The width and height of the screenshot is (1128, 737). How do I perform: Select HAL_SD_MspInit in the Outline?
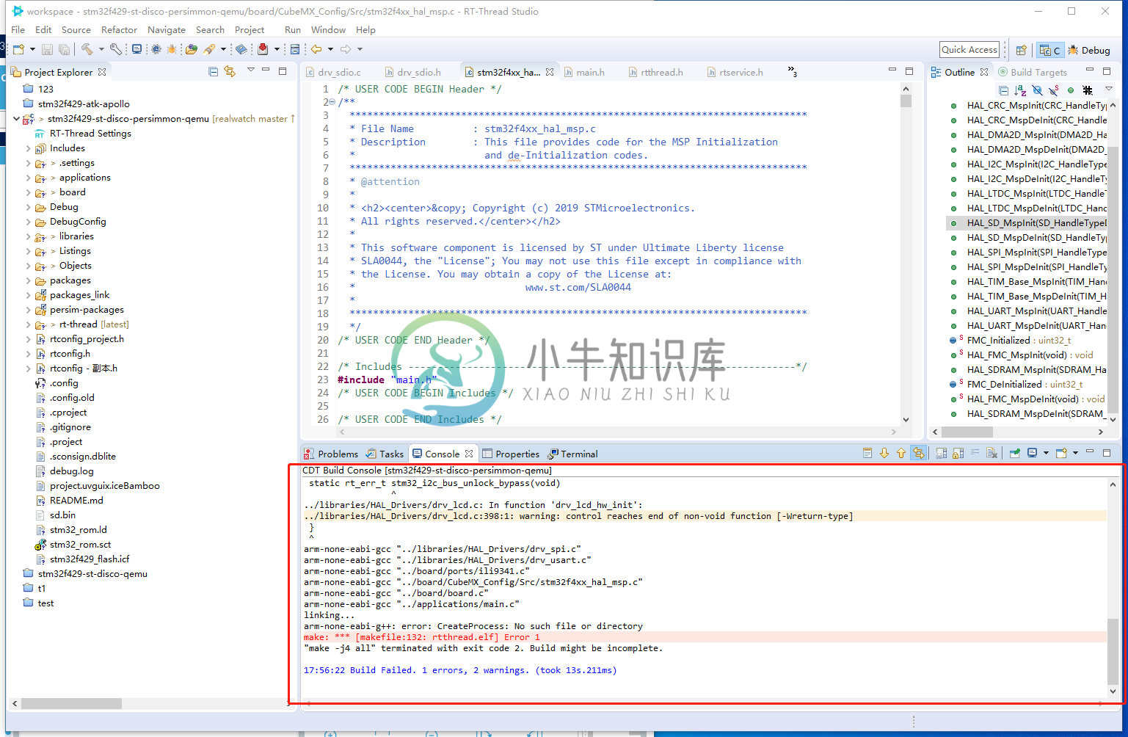1027,223
